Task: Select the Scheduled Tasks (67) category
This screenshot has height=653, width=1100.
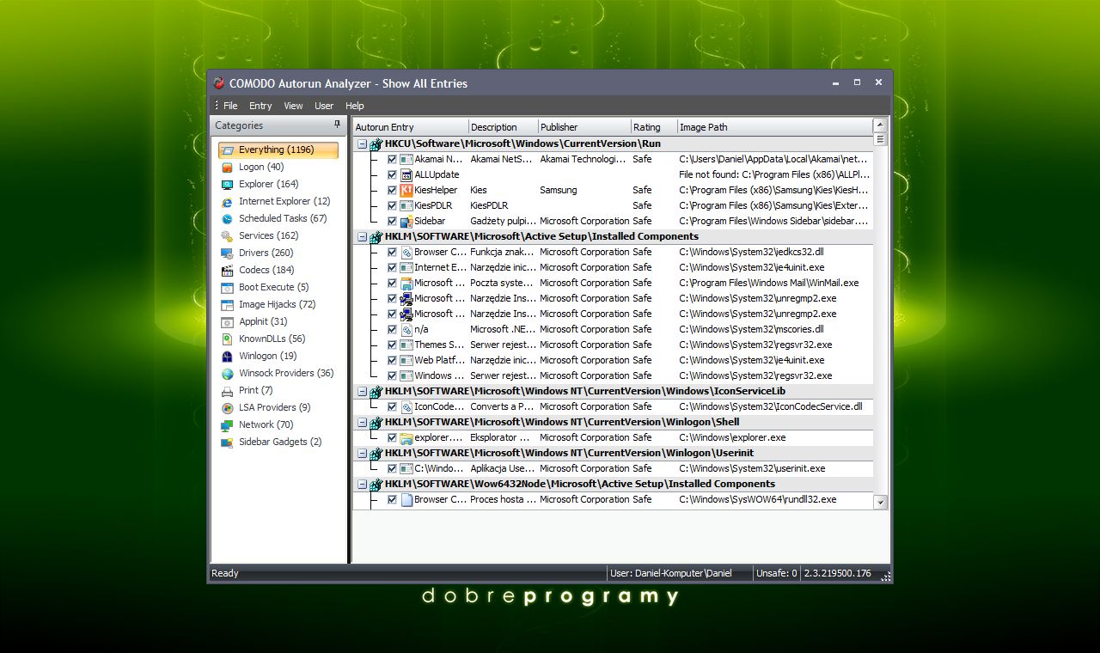Action: (x=283, y=218)
